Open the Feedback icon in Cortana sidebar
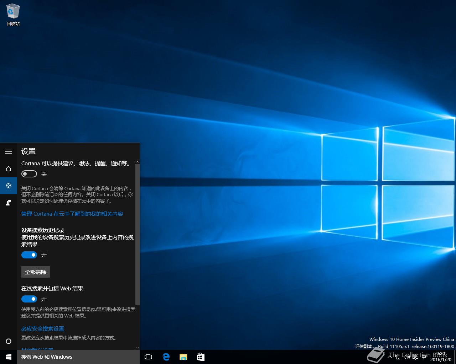 (x=9, y=203)
